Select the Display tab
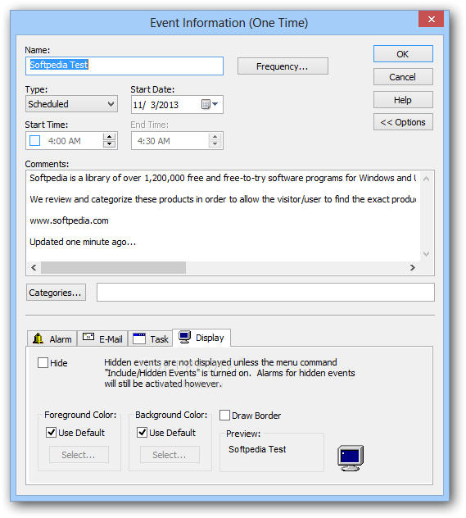The image size is (466, 518). 201,338
